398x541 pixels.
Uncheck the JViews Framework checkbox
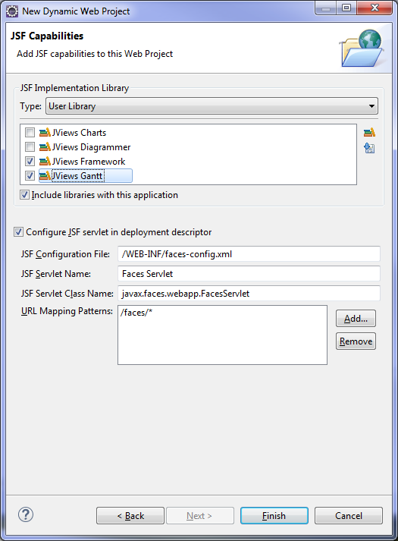[30, 162]
